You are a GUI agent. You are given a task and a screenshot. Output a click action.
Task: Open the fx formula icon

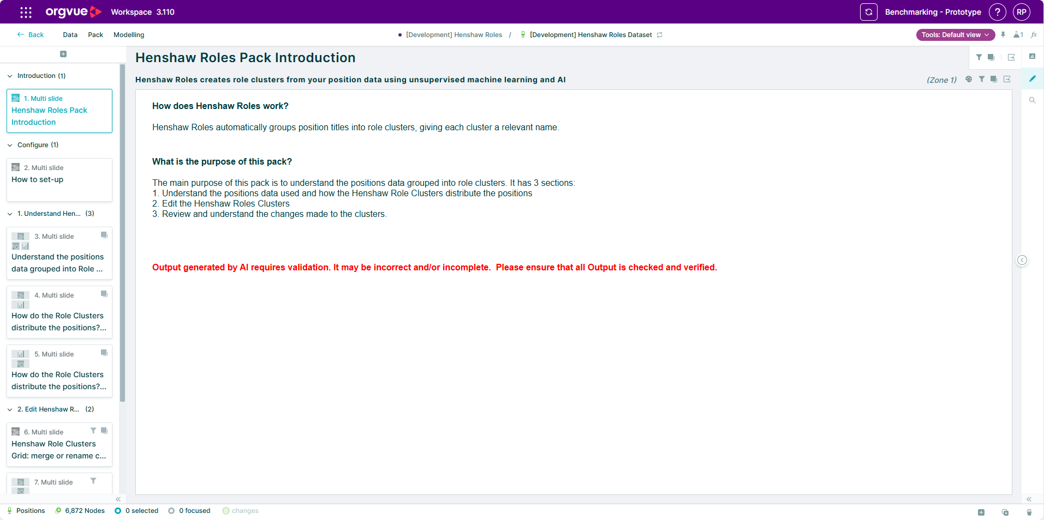click(x=1034, y=34)
